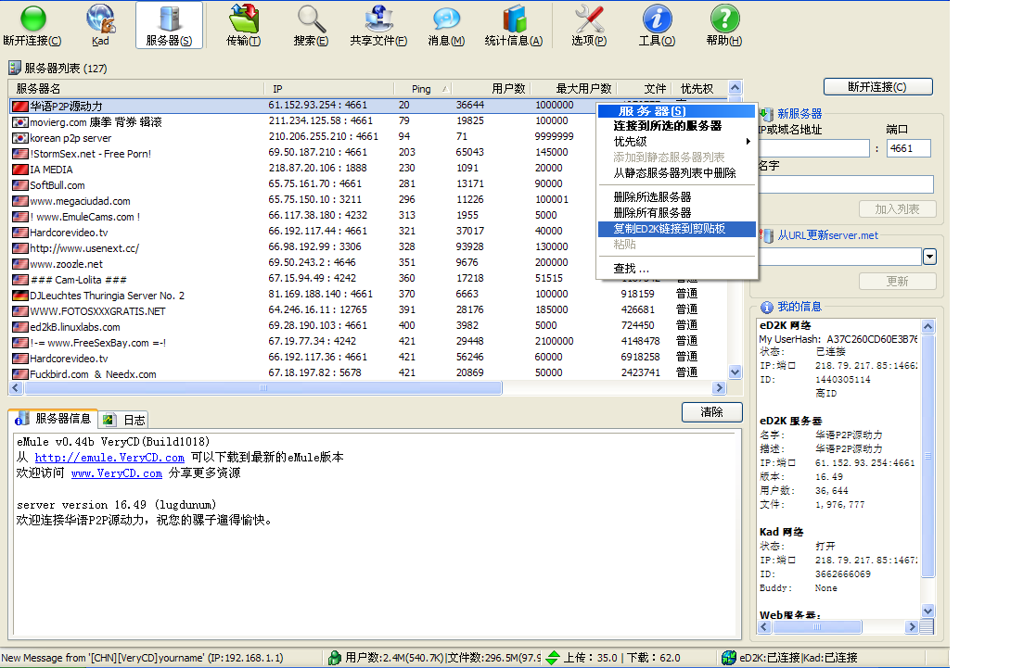Click the Clear (清除) button

[711, 412]
